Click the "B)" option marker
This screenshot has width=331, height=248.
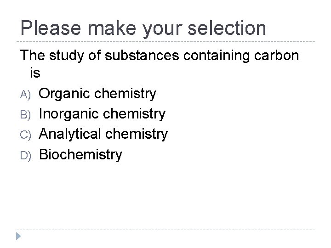25,115
